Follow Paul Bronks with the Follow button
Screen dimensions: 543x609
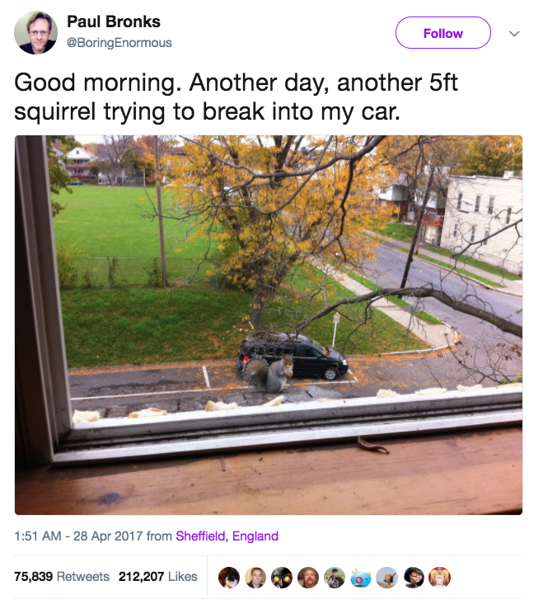pyautogui.click(x=443, y=33)
